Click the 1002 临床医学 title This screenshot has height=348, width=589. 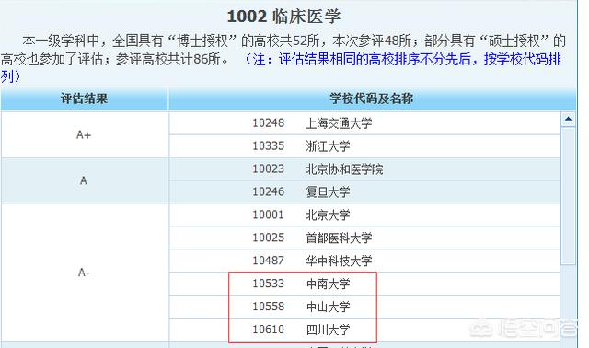coord(284,17)
